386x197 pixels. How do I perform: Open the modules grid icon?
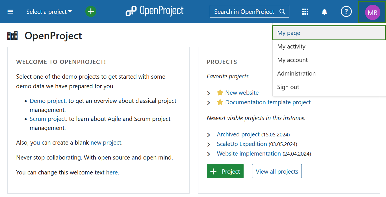pos(305,12)
